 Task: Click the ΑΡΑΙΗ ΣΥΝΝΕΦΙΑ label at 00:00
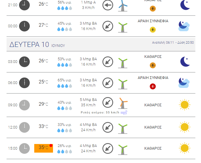click(x=153, y=21)
